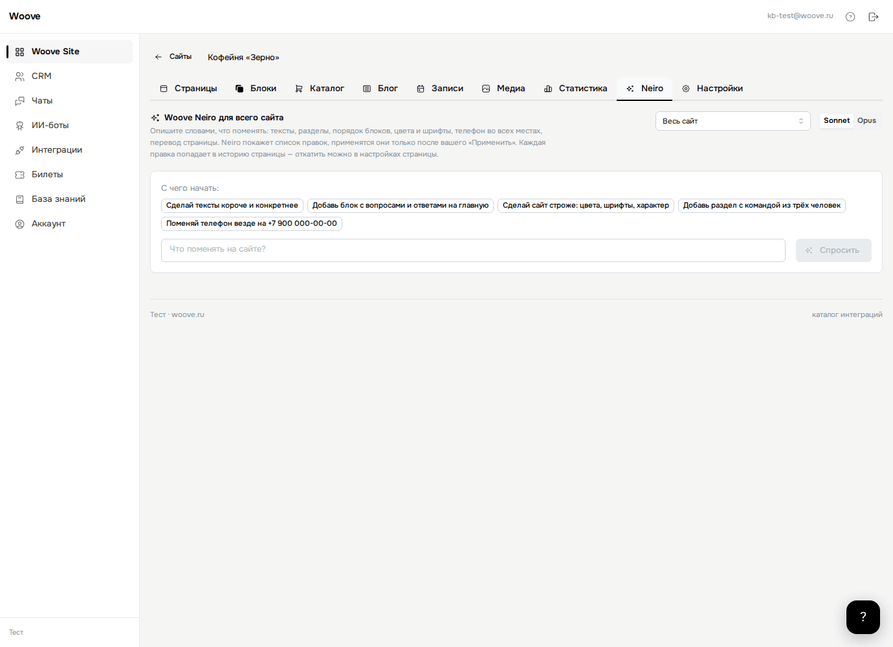The width and height of the screenshot is (893, 647).
Task: Click the ИИ-боты robot icon
Action: click(x=19, y=126)
